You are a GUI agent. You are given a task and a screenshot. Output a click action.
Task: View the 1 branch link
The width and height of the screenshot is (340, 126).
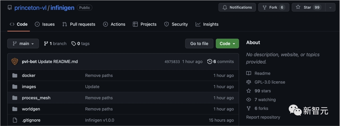pyautogui.click(x=55, y=44)
